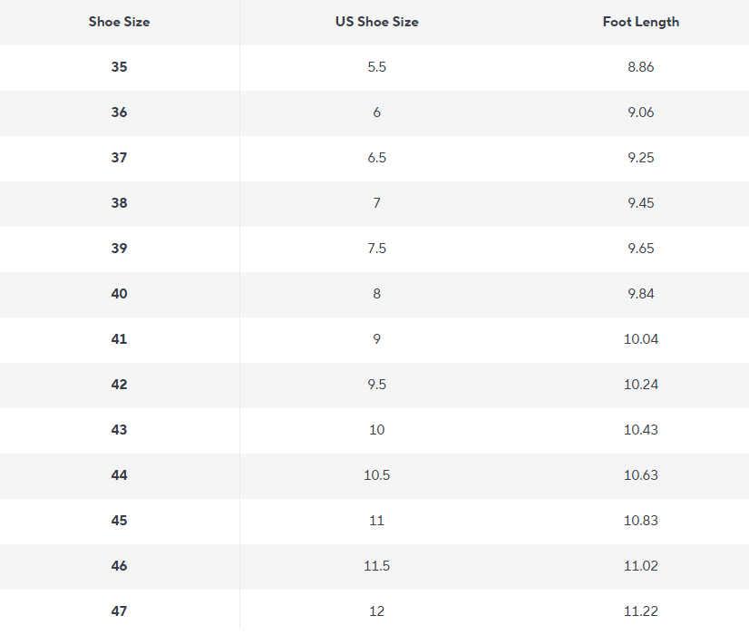Image resolution: width=749 pixels, height=635 pixels.
Task: Click foot length 11.22 value
Action: [641, 611]
